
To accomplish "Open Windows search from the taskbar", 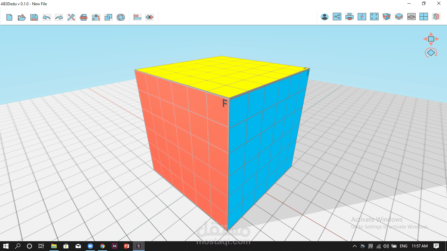I will (x=18, y=246).
